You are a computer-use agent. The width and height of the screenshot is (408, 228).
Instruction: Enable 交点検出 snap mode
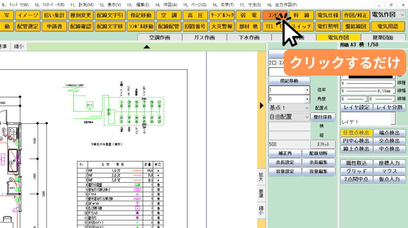click(x=389, y=141)
